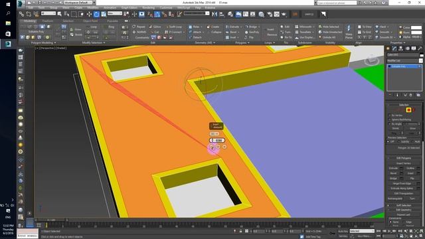This screenshot has height=239, width=425.
Task: Select Constraints None radio button
Action: coord(390,222)
